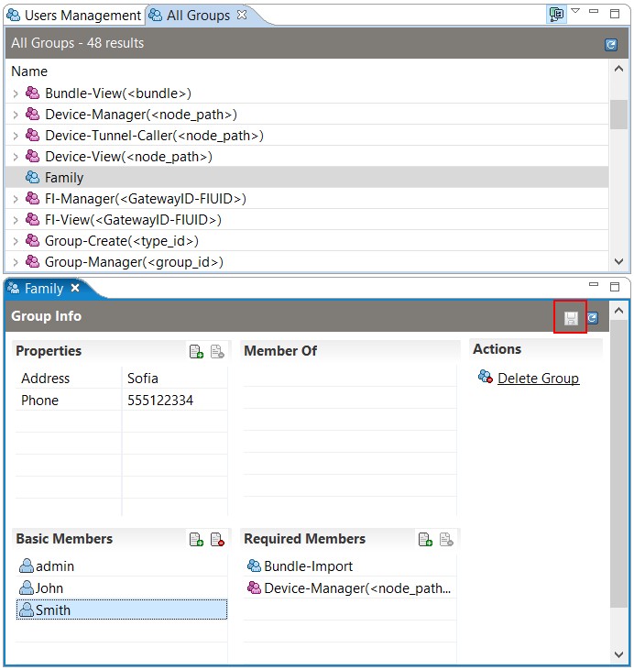Remove selected basic member
This screenshot has width=634, height=670.
[x=217, y=539]
